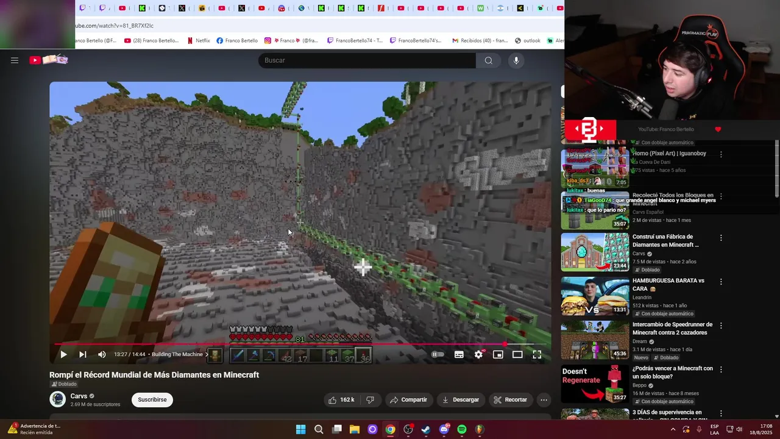
Task: Open the ESP LAA language switcher
Action: (715, 429)
